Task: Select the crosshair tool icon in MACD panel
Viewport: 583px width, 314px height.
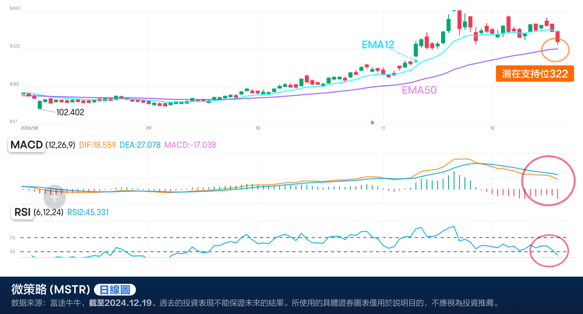Action: click(x=54, y=197)
